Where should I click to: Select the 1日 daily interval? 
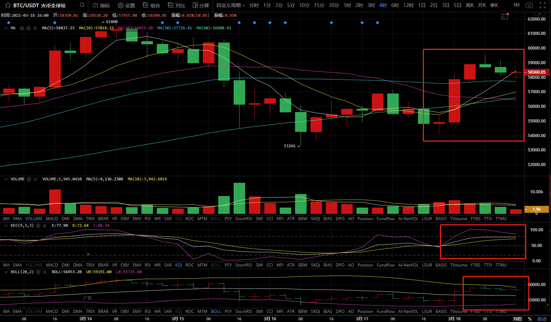point(422,5)
